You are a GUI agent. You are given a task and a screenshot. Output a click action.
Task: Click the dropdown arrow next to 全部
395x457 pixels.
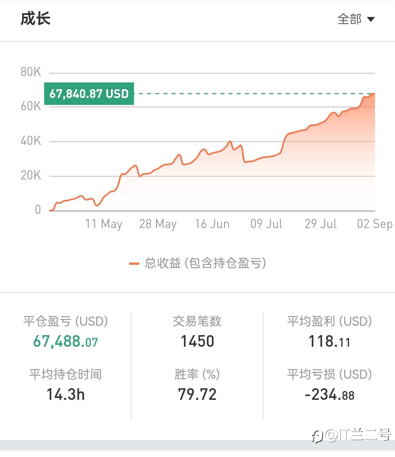[x=371, y=19]
